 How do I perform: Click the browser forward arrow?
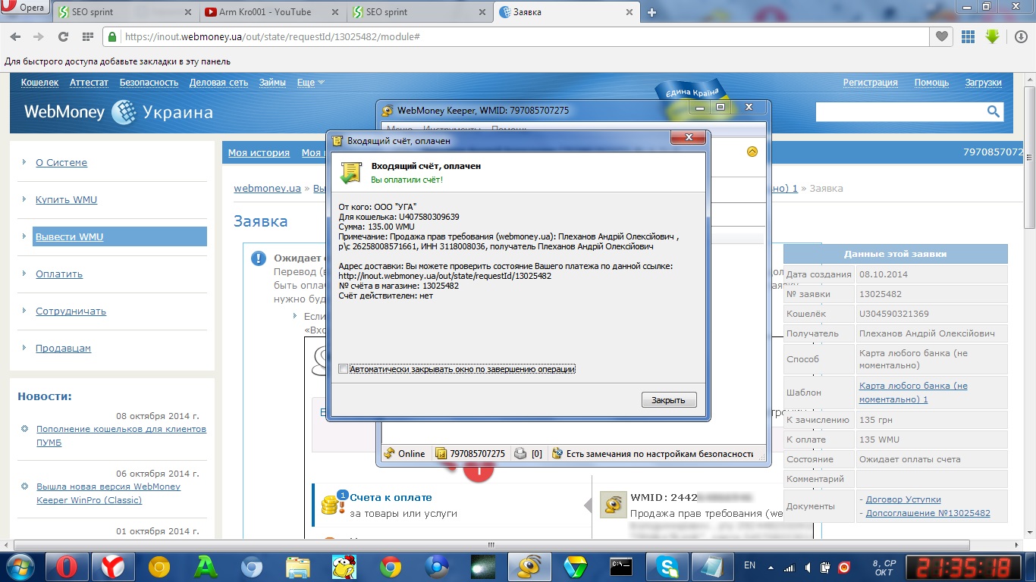click(x=39, y=36)
